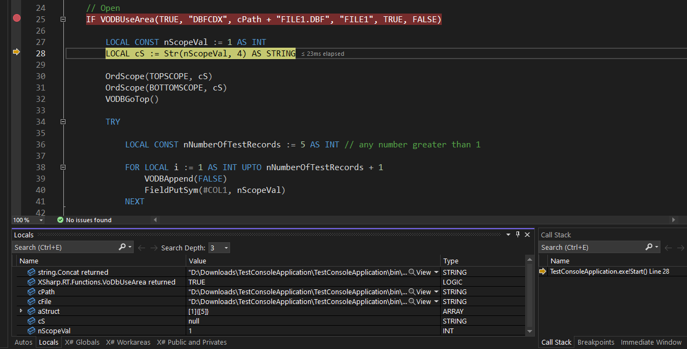Pin the Locals window
Viewport: 687px width, 349px height.
click(x=519, y=234)
